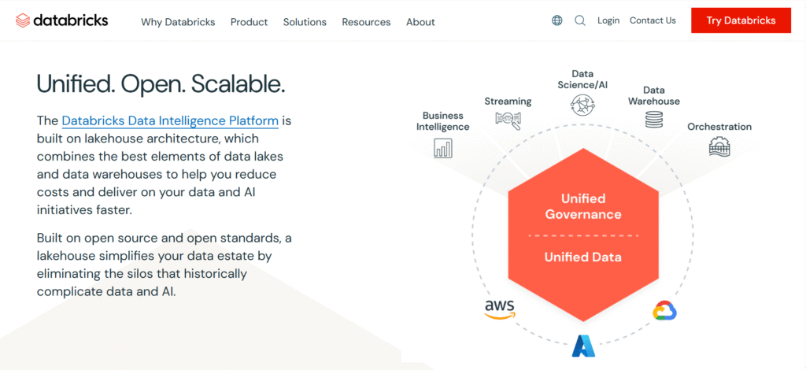Select the Business Intelligence chart icon

point(443,147)
